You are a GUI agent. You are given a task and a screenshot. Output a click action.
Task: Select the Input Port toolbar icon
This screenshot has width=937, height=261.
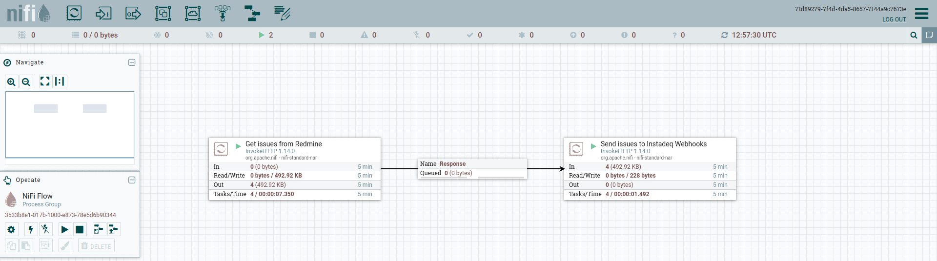103,13
